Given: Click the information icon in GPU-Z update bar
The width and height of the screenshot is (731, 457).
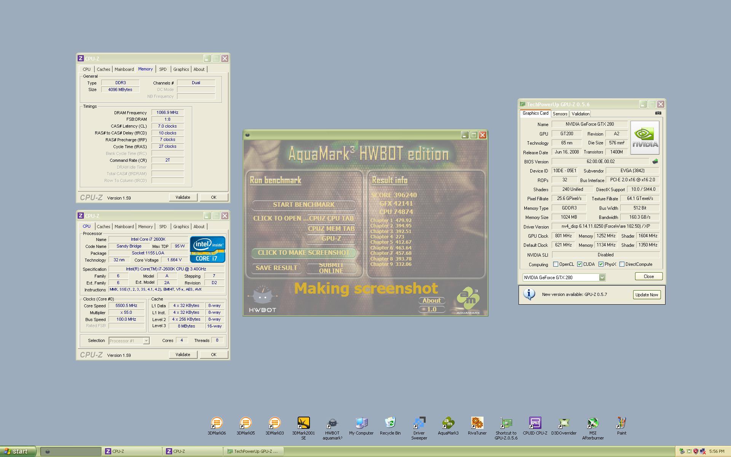Looking at the screenshot, I should click(x=529, y=294).
